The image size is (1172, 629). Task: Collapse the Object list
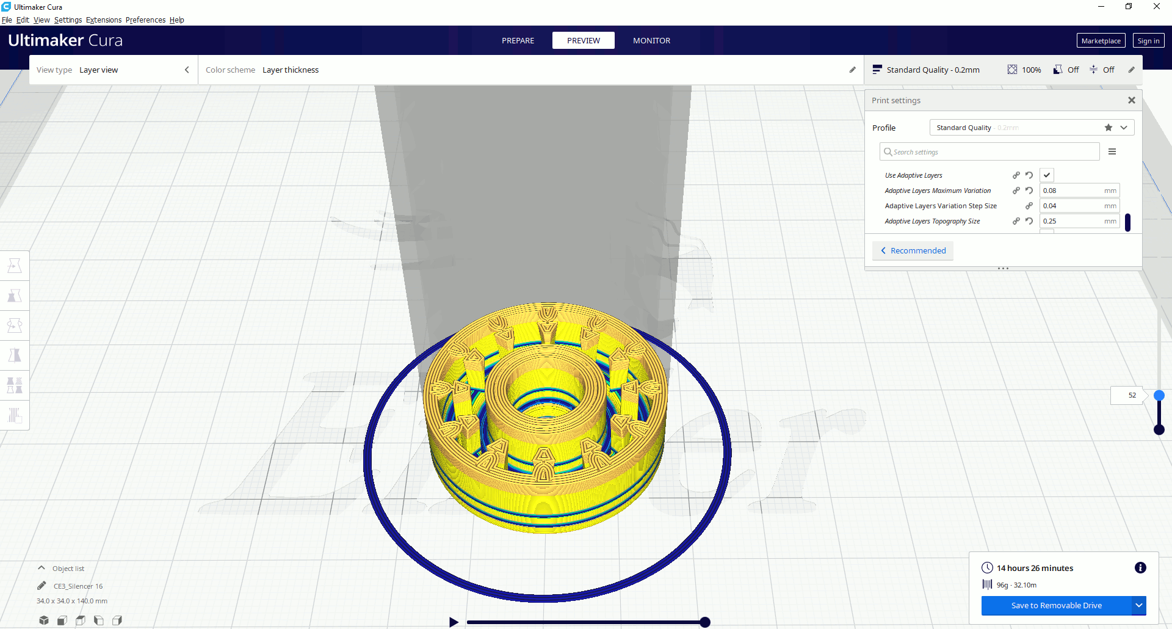pyautogui.click(x=42, y=568)
